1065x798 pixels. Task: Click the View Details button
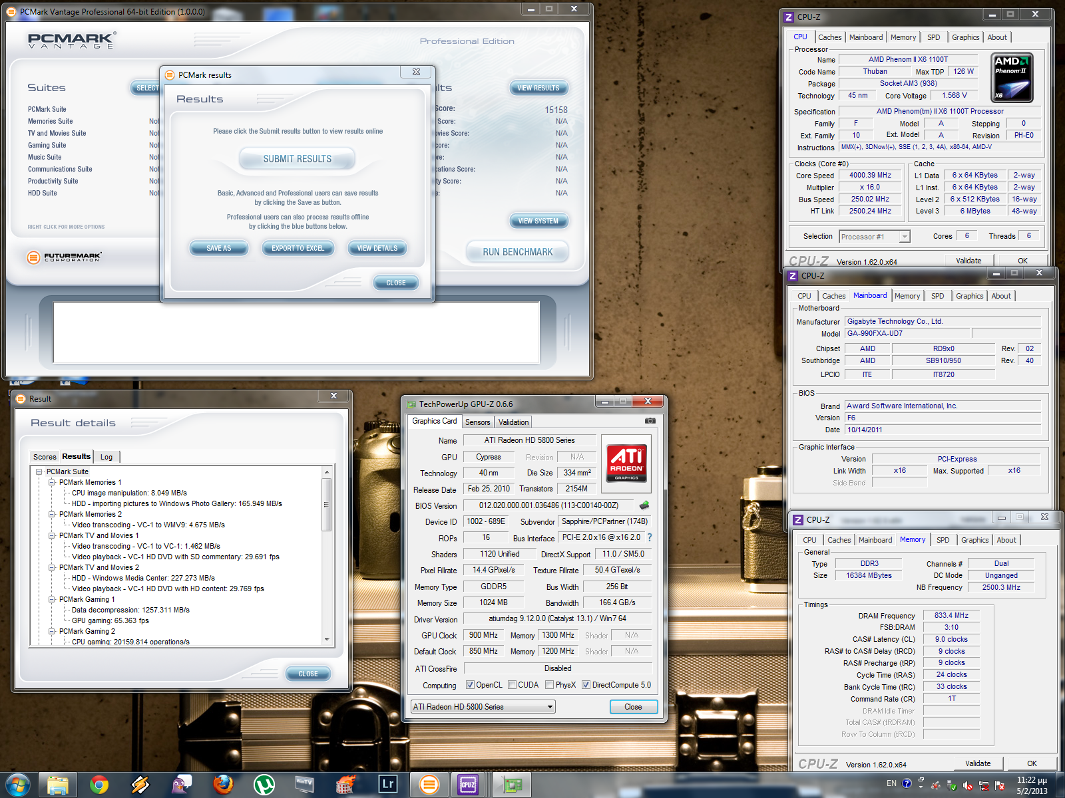click(x=377, y=248)
